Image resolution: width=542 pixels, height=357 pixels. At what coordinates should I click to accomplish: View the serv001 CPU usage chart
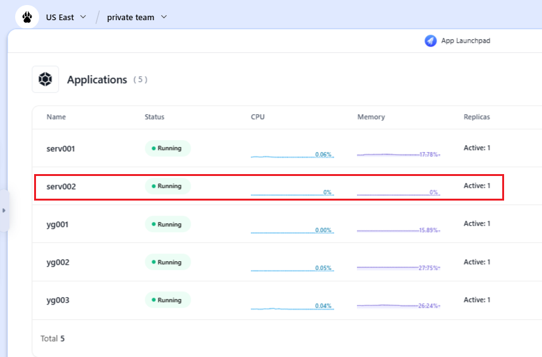(292, 155)
